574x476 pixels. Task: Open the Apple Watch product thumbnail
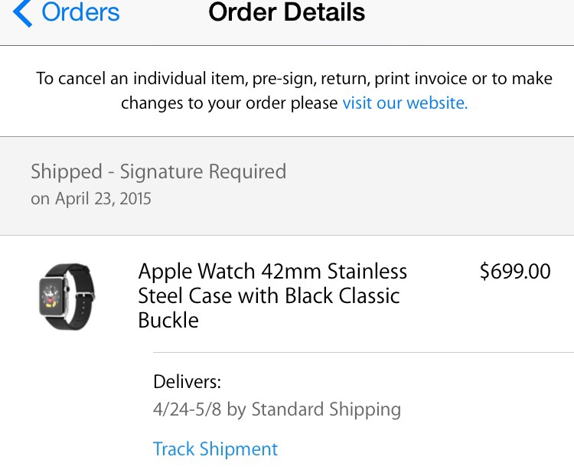click(x=67, y=296)
